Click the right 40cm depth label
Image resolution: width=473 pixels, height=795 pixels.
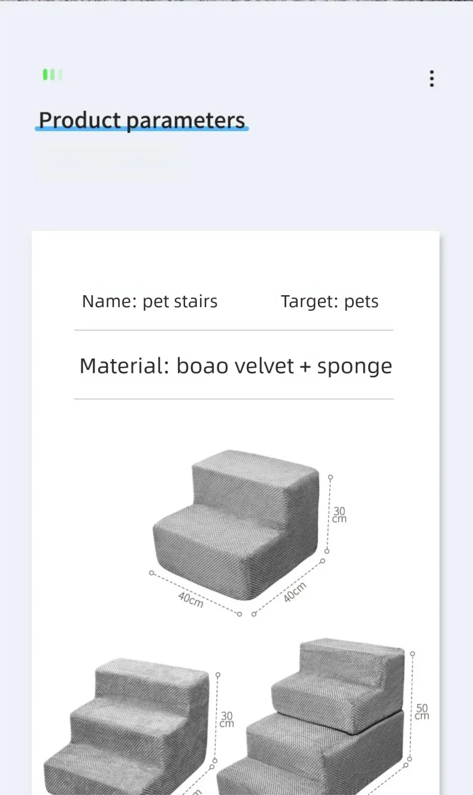pyautogui.click(x=295, y=592)
